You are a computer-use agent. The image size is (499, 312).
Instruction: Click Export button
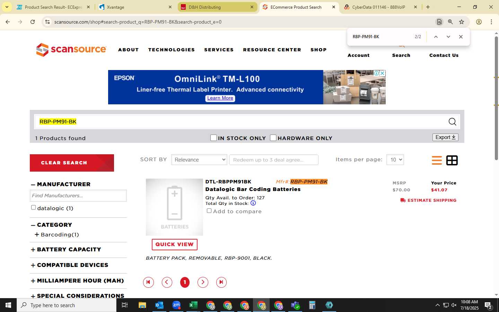tap(445, 137)
